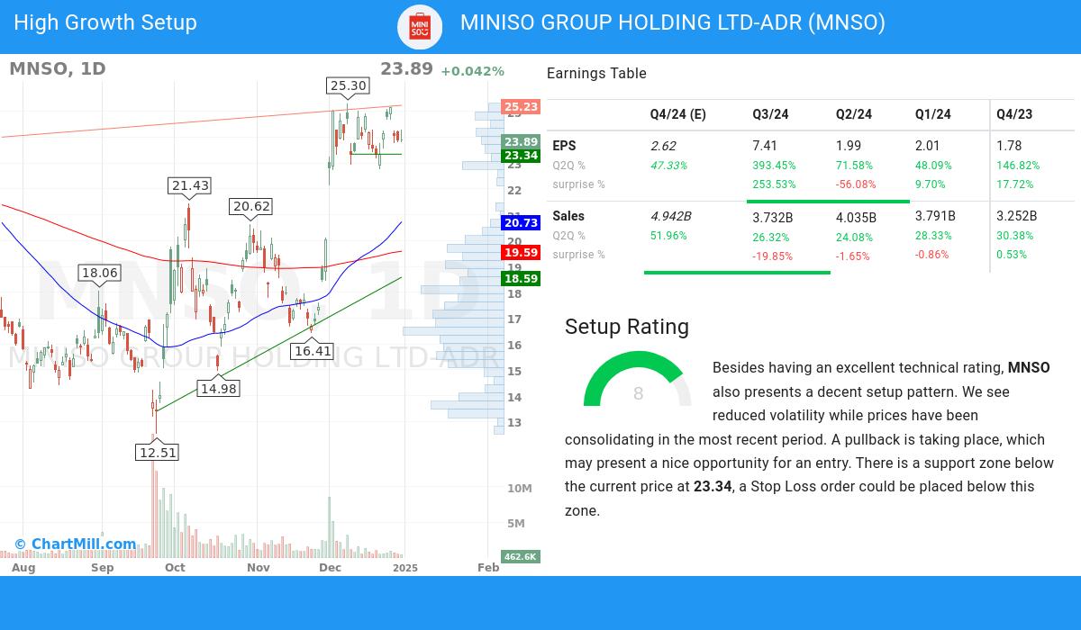Click the Setup Rating heading
Image resolution: width=1081 pixels, height=630 pixels.
point(627,327)
